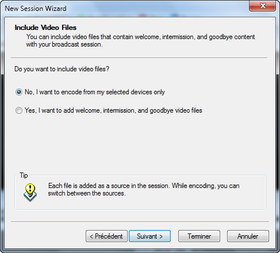Click the lightbulb tip icon

(x=30, y=192)
